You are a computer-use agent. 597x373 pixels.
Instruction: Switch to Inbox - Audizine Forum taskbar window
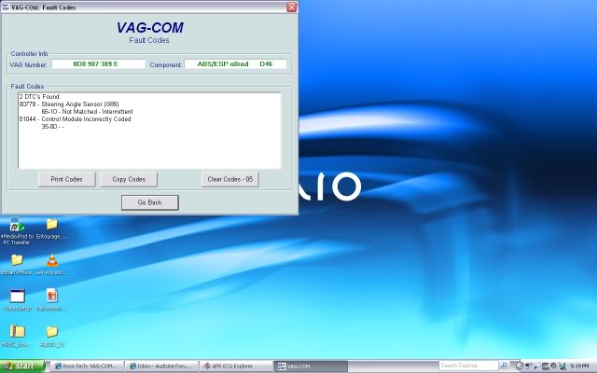point(159,366)
